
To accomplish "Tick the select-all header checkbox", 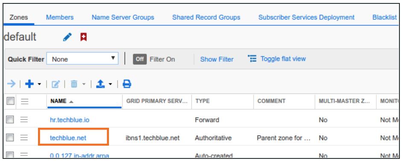I will pos(10,101).
